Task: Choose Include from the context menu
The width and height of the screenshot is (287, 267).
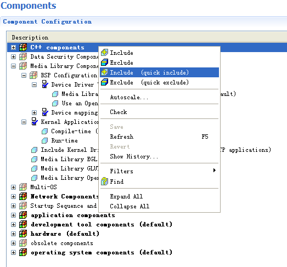Action: tap(160, 53)
